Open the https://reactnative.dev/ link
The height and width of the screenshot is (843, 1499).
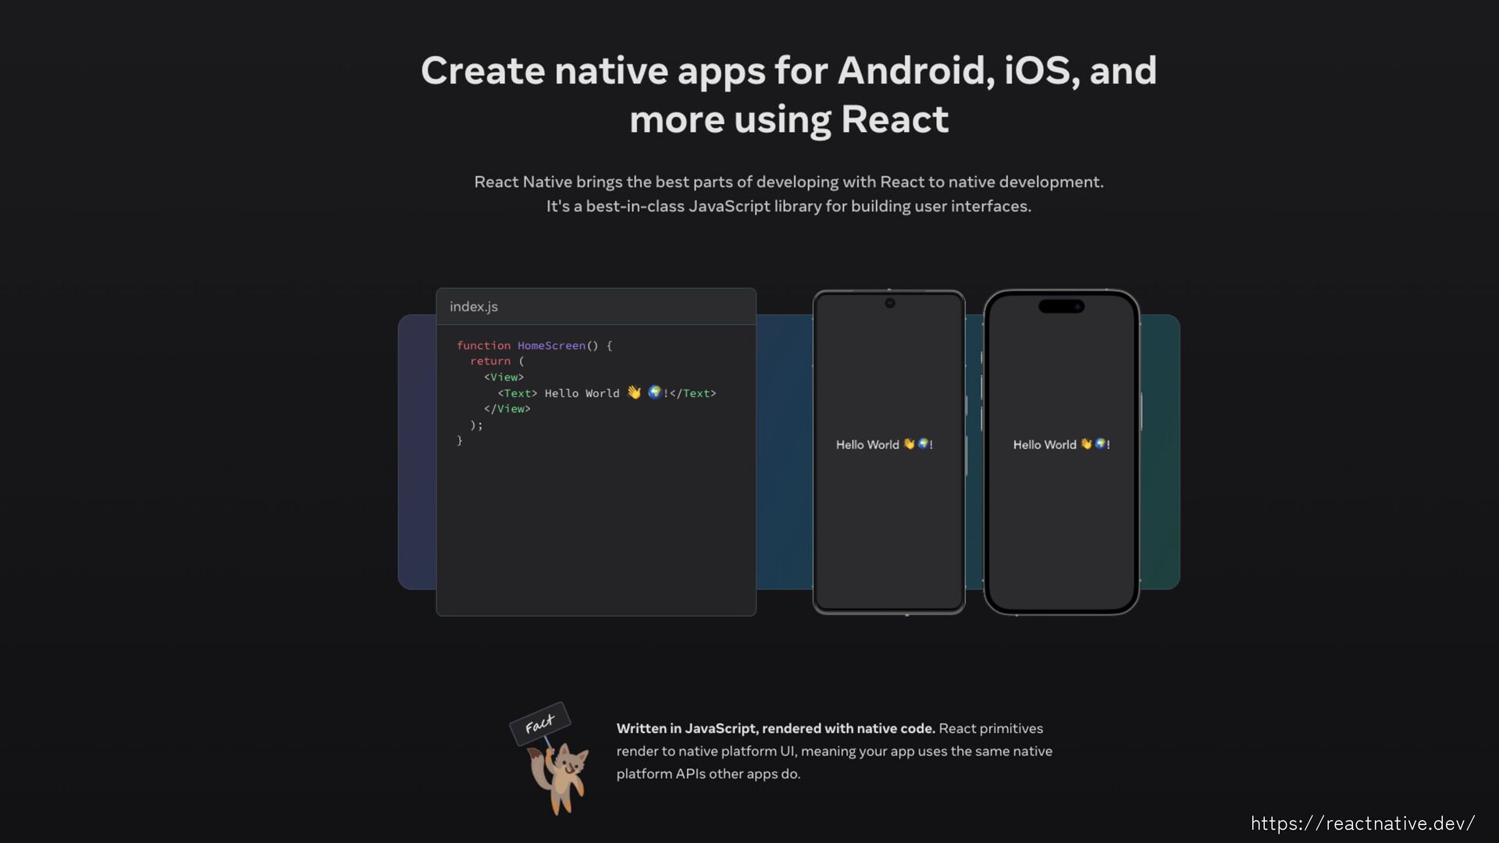(x=1362, y=823)
